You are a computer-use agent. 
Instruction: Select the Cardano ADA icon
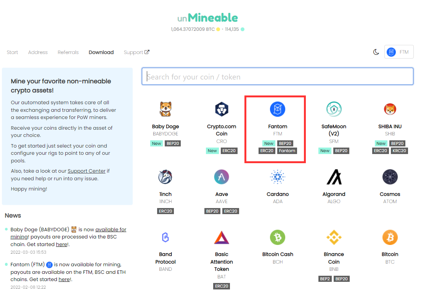(x=277, y=177)
